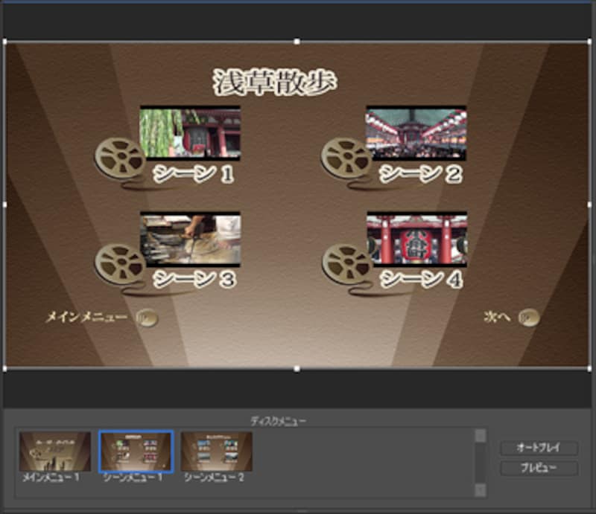Open the メインメニュー 1 thumbnail in disc menu
Image resolution: width=596 pixels, height=514 pixels.
coord(55,452)
